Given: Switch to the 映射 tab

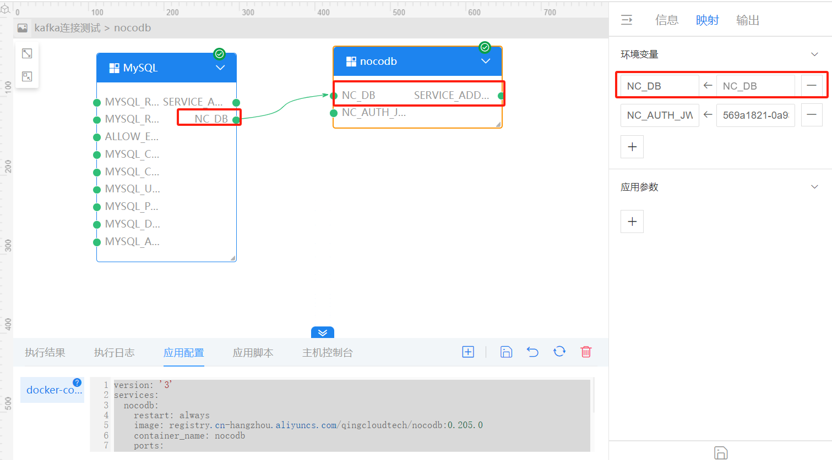Looking at the screenshot, I should coord(708,20).
